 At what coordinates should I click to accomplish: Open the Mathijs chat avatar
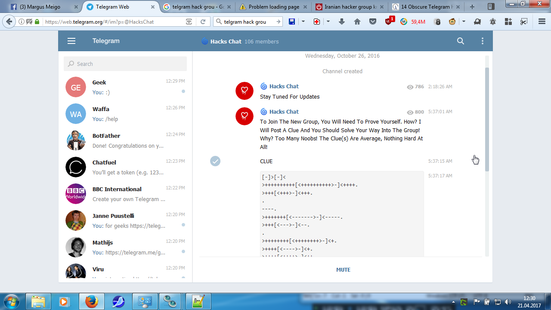[x=76, y=247]
